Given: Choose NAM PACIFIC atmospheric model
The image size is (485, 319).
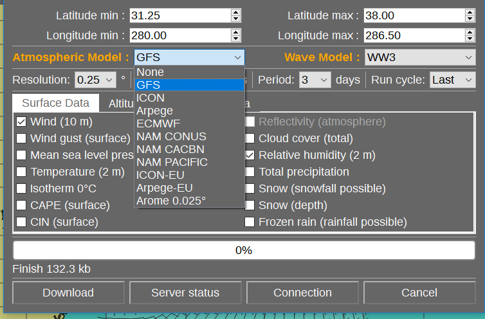Looking at the screenshot, I should (x=189, y=162).
